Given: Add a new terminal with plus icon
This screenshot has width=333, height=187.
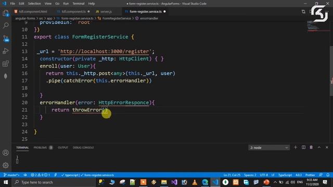Looking at the screenshot, I should pyautogui.click(x=296, y=148).
